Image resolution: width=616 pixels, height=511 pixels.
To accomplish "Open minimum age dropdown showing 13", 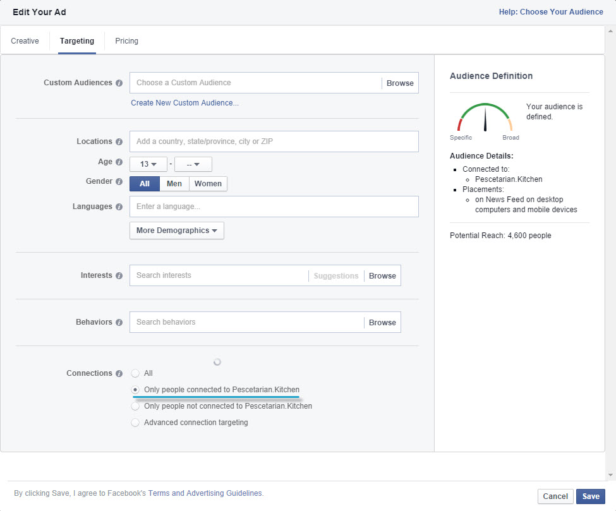I will 148,164.
